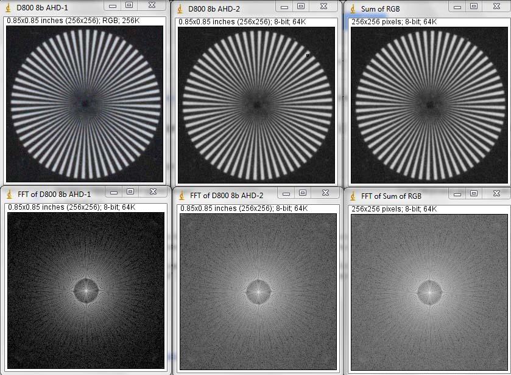
Task: Minimize the FFT of D800 8b AHD-2 window
Action: 284,193
